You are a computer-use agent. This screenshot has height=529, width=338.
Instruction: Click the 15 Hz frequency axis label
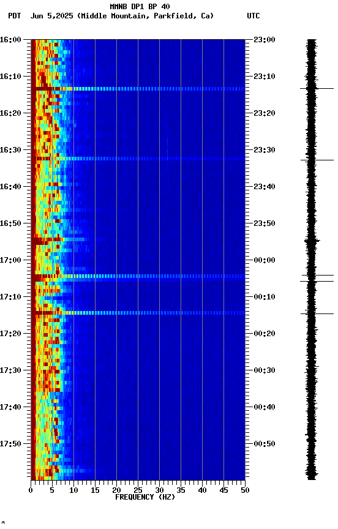coord(95,491)
